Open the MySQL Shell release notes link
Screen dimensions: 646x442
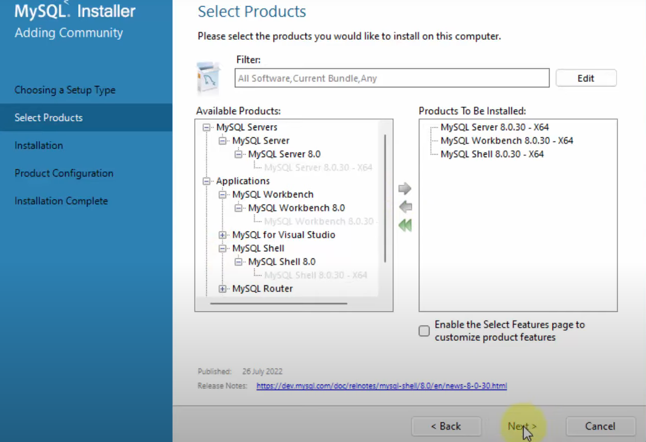point(381,386)
